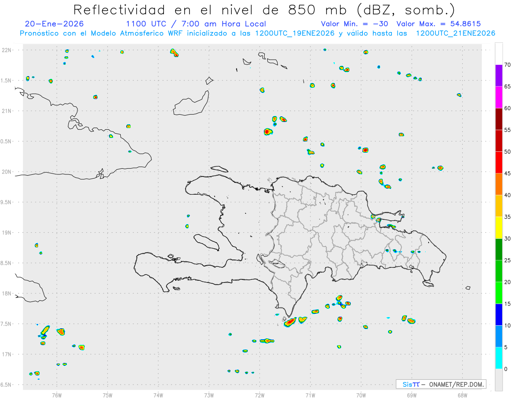Pick the orange 40–45 dBZ color bar segment

click(x=499, y=184)
